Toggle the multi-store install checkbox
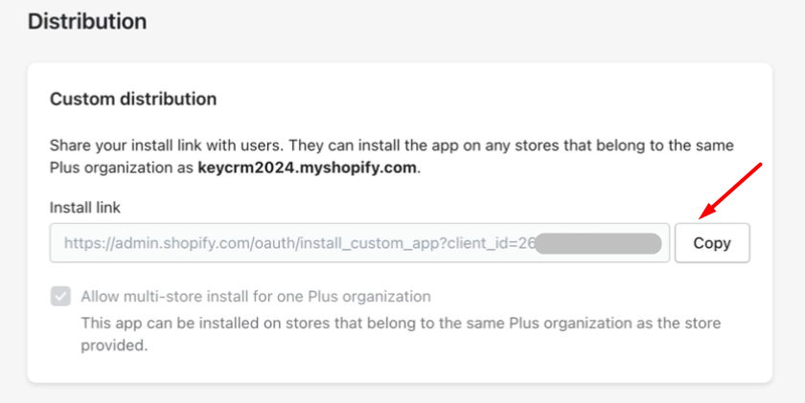805x403 pixels. point(61,297)
